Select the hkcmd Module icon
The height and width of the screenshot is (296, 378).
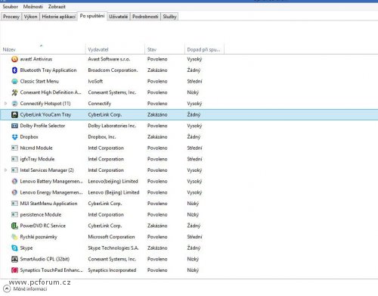14,148
